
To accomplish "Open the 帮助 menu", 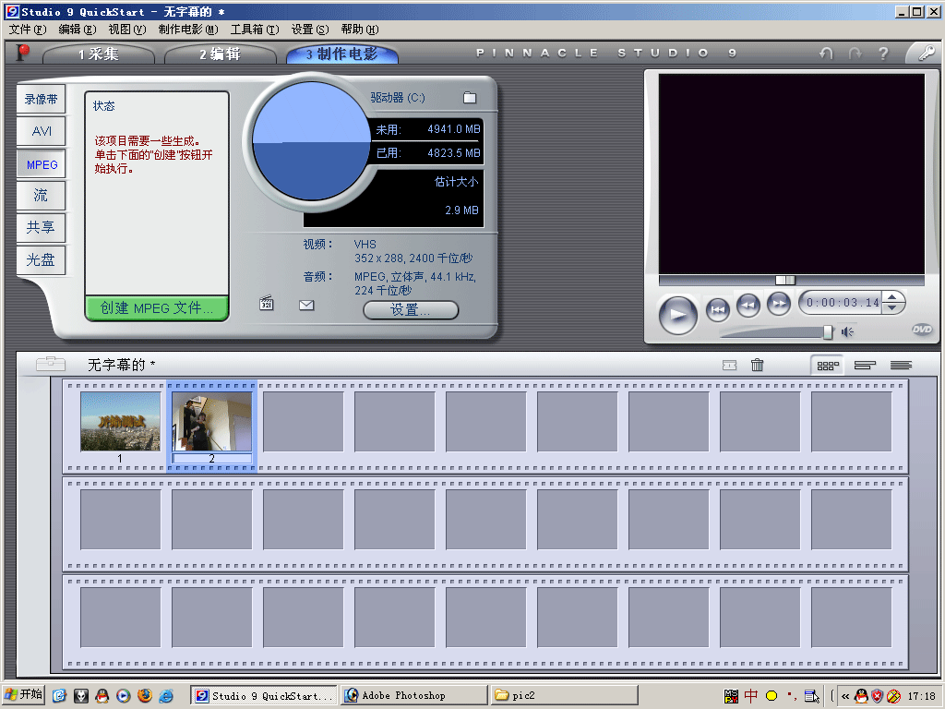I will (360, 30).
